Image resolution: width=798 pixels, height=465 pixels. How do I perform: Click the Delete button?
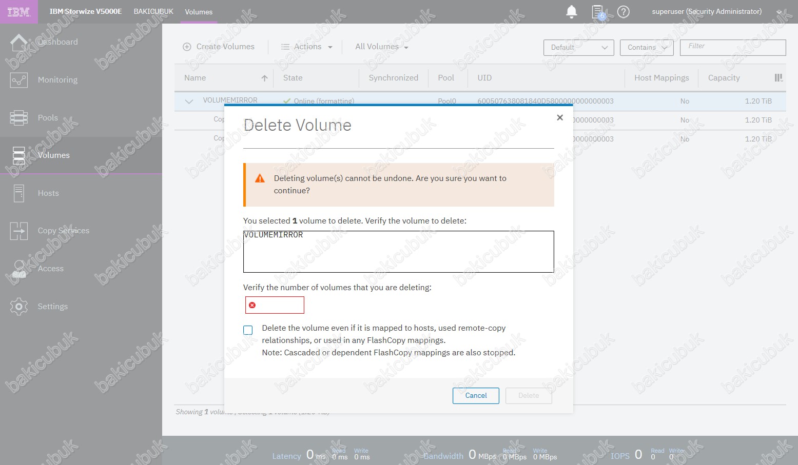coord(529,396)
